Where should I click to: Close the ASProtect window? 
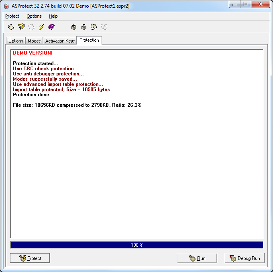click(x=261, y=4)
